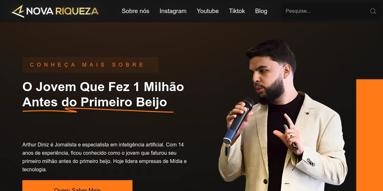
Task: Click the Nova Riqueza logo emblem
Action: [18, 11]
